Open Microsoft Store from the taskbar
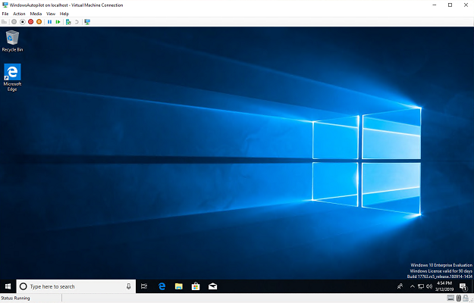The height and width of the screenshot is (303, 474). tap(196, 286)
